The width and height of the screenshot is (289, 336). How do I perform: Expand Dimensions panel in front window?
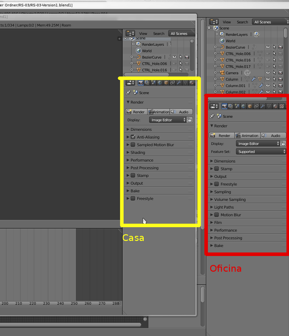[x=159, y=129]
